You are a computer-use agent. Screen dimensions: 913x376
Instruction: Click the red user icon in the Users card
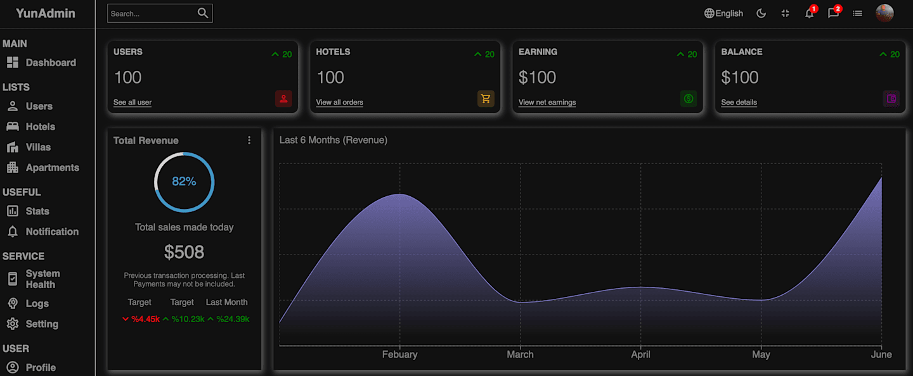click(x=283, y=99)
